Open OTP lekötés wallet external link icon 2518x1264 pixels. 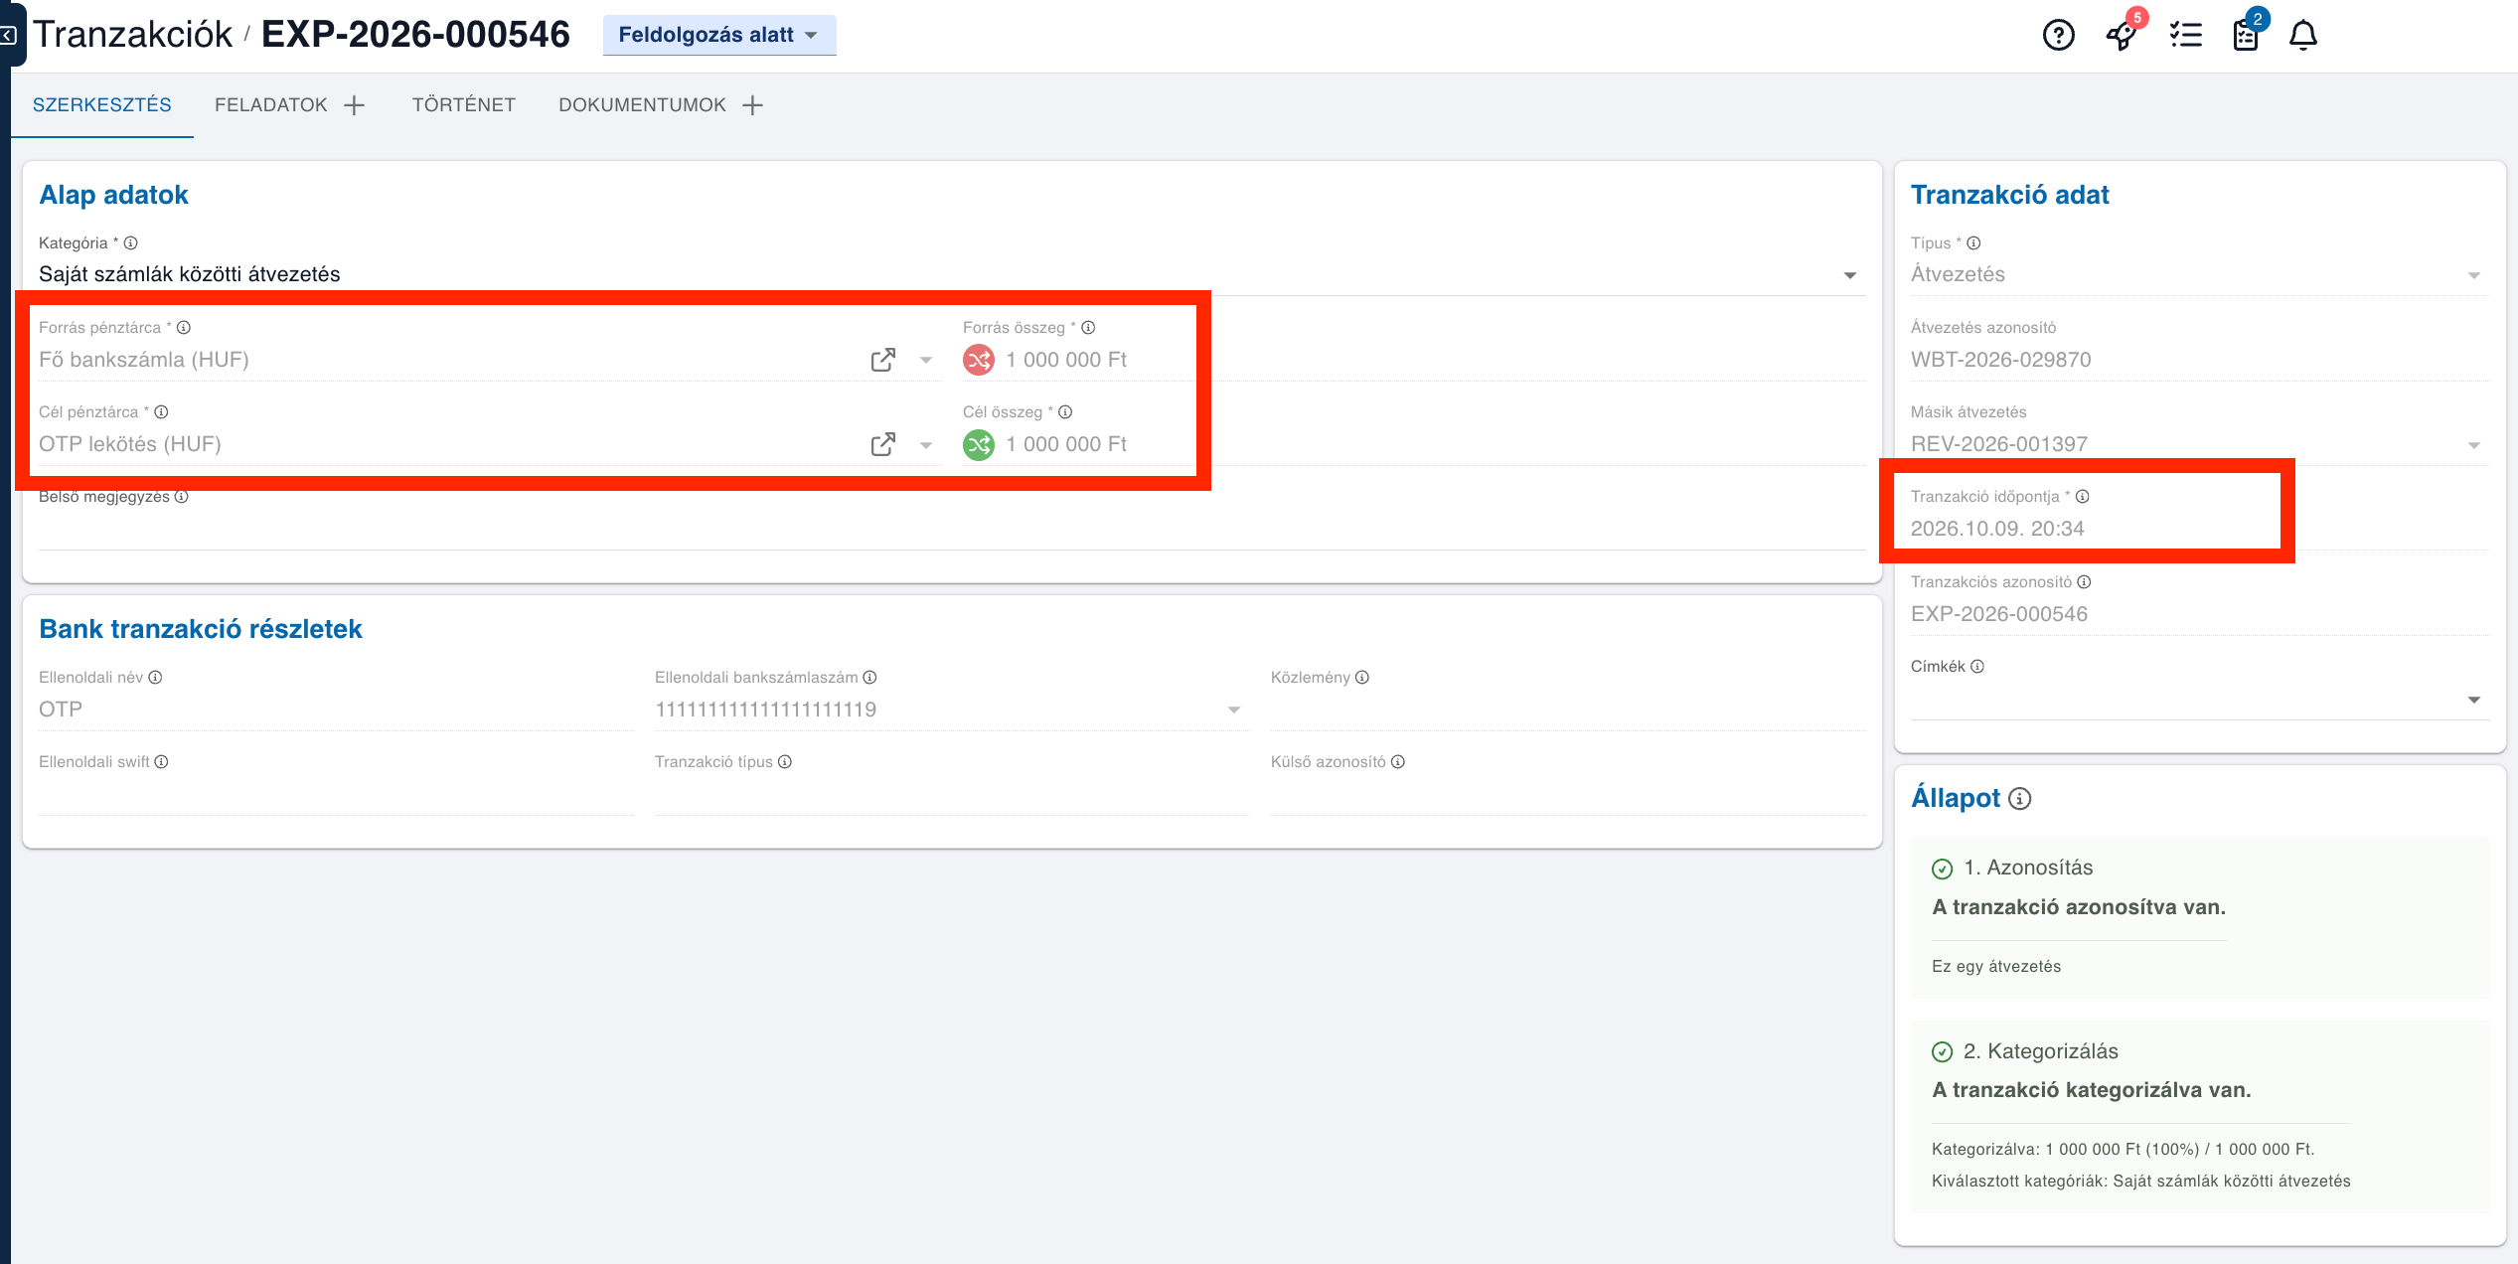click(882, 444)
